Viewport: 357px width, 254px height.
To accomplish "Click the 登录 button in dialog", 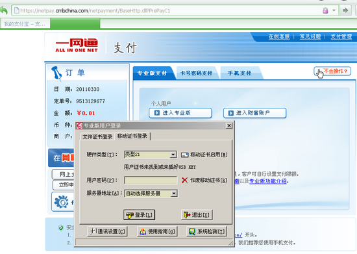I will [139, 215].
